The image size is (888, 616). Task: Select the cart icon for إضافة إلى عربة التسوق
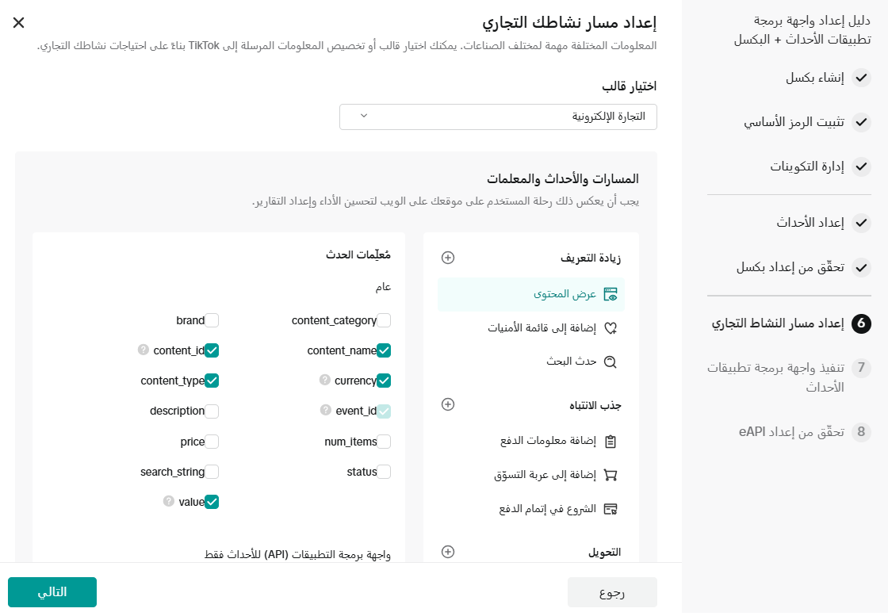[x=610, y=475]
